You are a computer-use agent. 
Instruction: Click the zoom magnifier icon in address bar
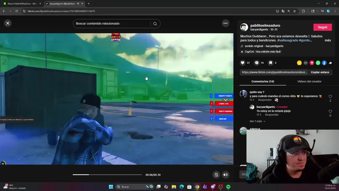(x=289, y=11)
